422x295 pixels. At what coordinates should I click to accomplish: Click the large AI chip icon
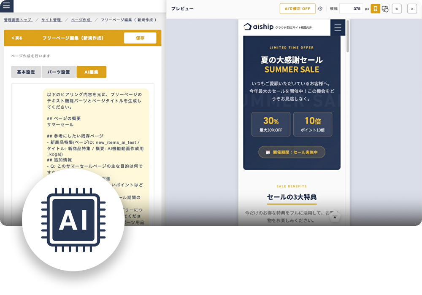point(73,220)
